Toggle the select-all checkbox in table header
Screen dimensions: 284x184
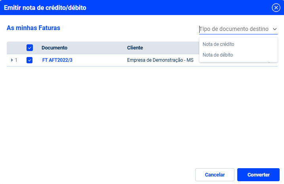(30, 48)
